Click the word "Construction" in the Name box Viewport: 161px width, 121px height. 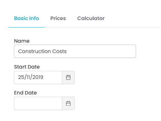click(x=34, y=51)
